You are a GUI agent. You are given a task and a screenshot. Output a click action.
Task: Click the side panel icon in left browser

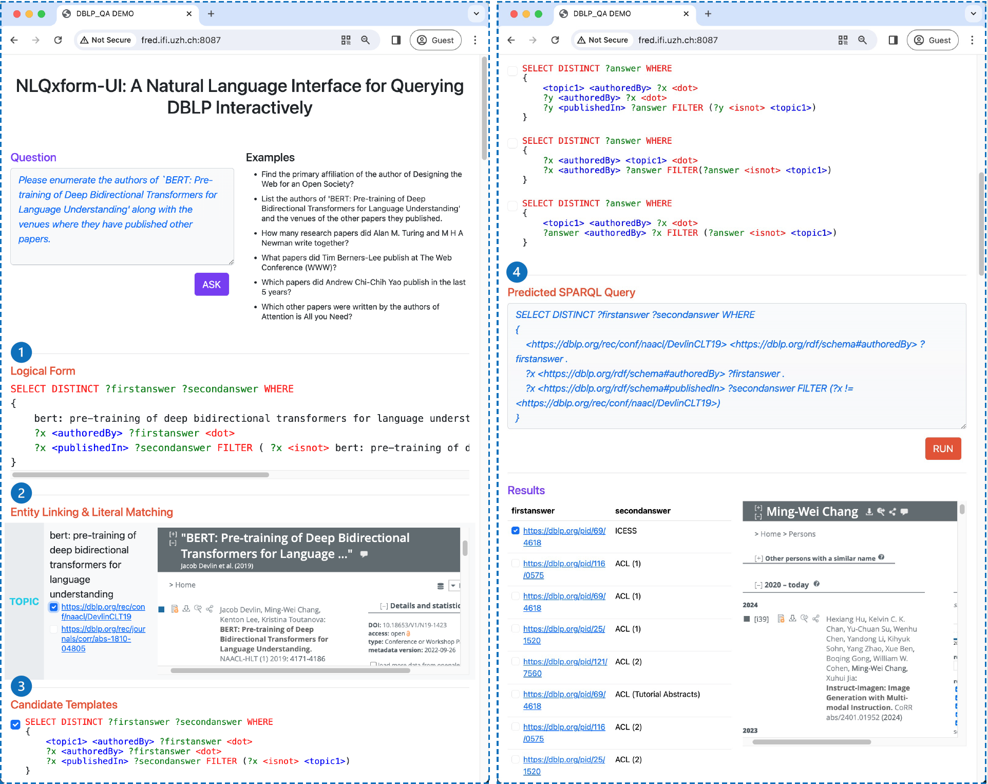tap(396, 40)
